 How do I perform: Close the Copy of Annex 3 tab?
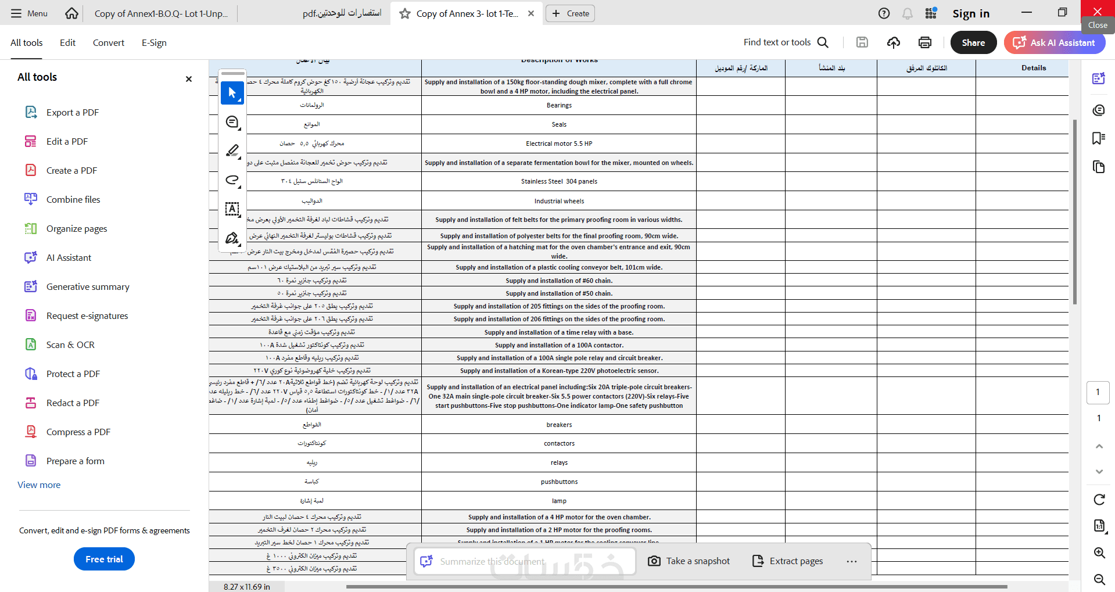coord(531,13)
